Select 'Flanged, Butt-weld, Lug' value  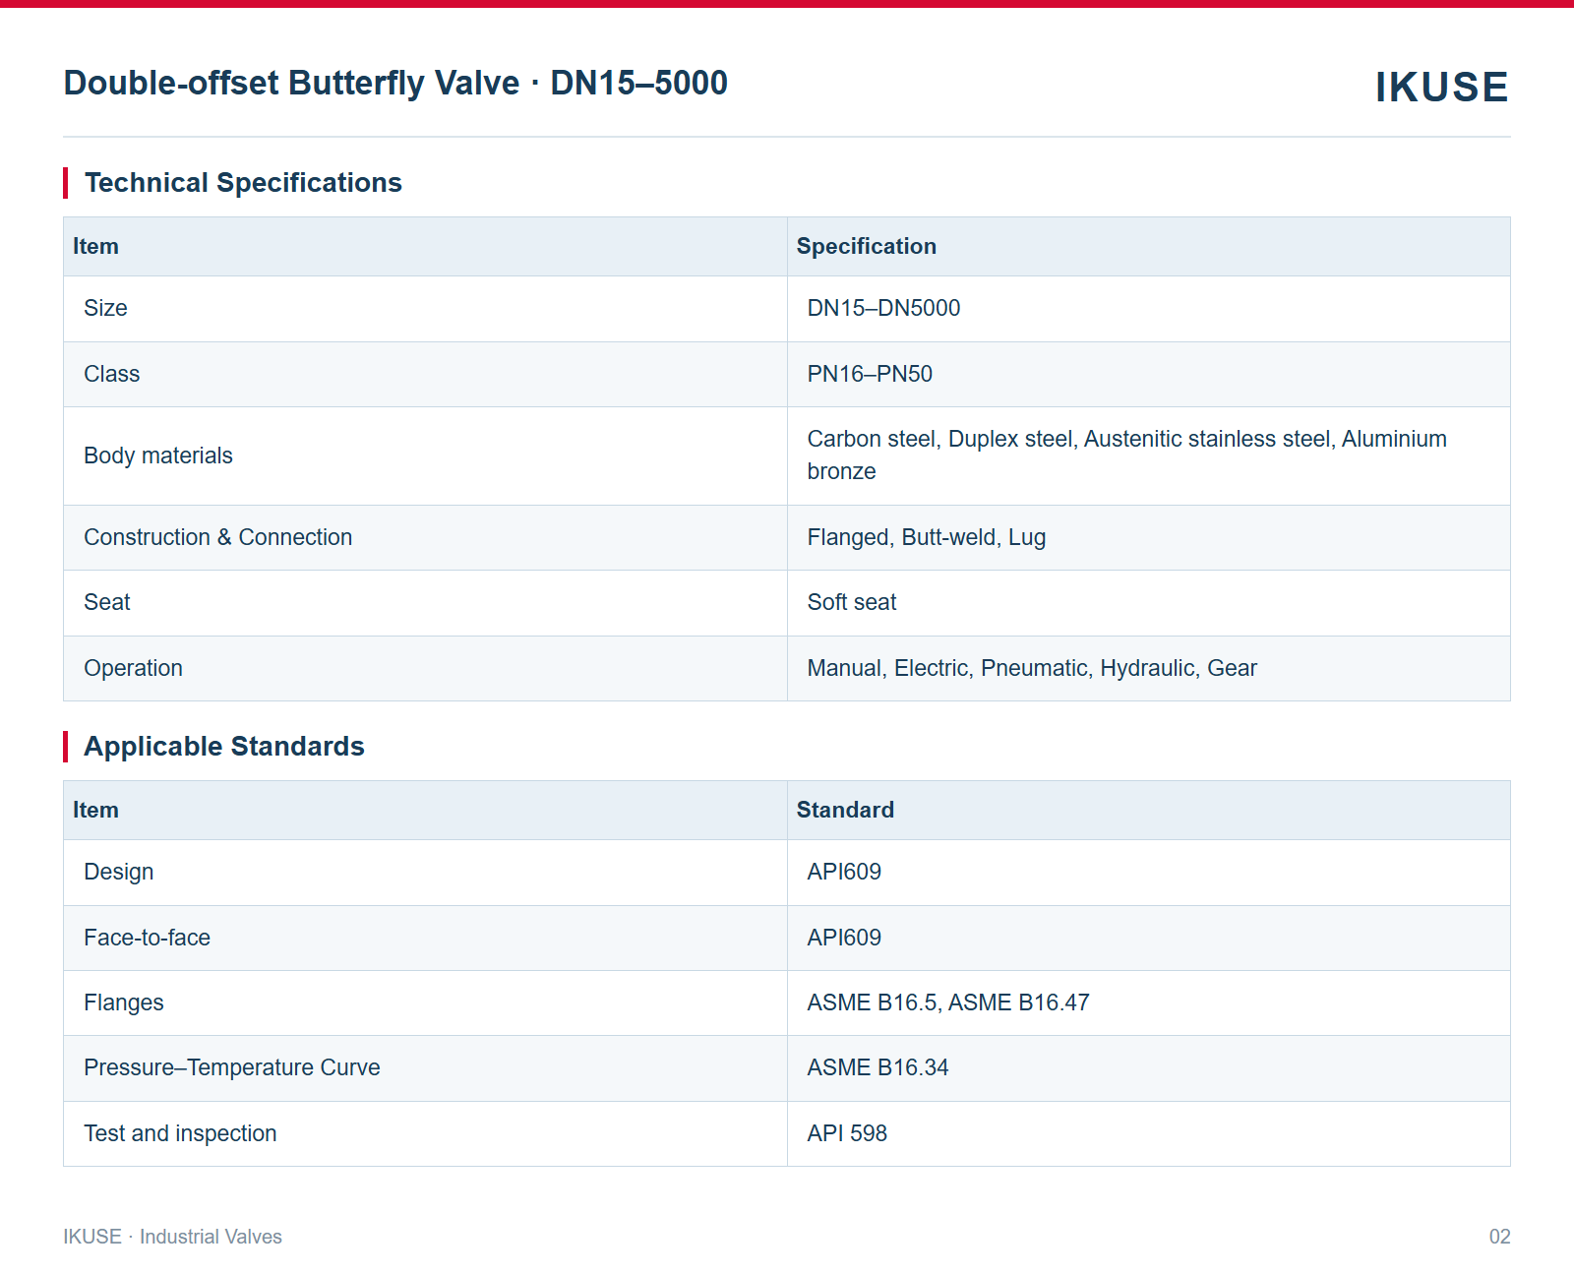(927, 537)
